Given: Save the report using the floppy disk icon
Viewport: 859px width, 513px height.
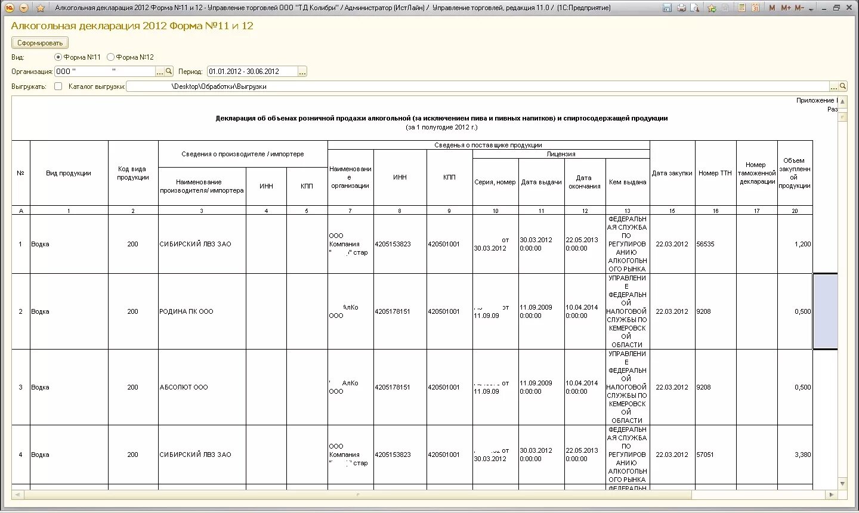Looking at the screenshot, I should coord(667,8).
